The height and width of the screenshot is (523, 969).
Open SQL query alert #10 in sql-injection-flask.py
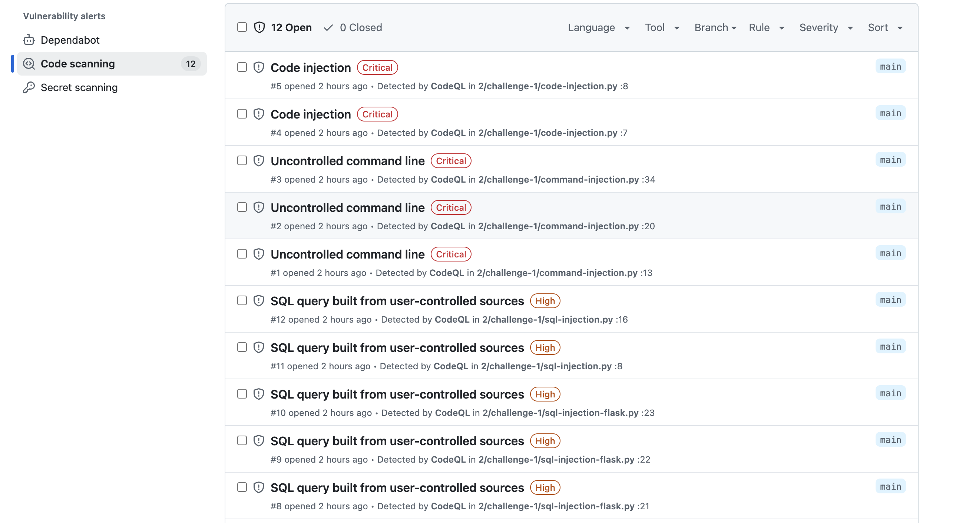click(397, 394)
